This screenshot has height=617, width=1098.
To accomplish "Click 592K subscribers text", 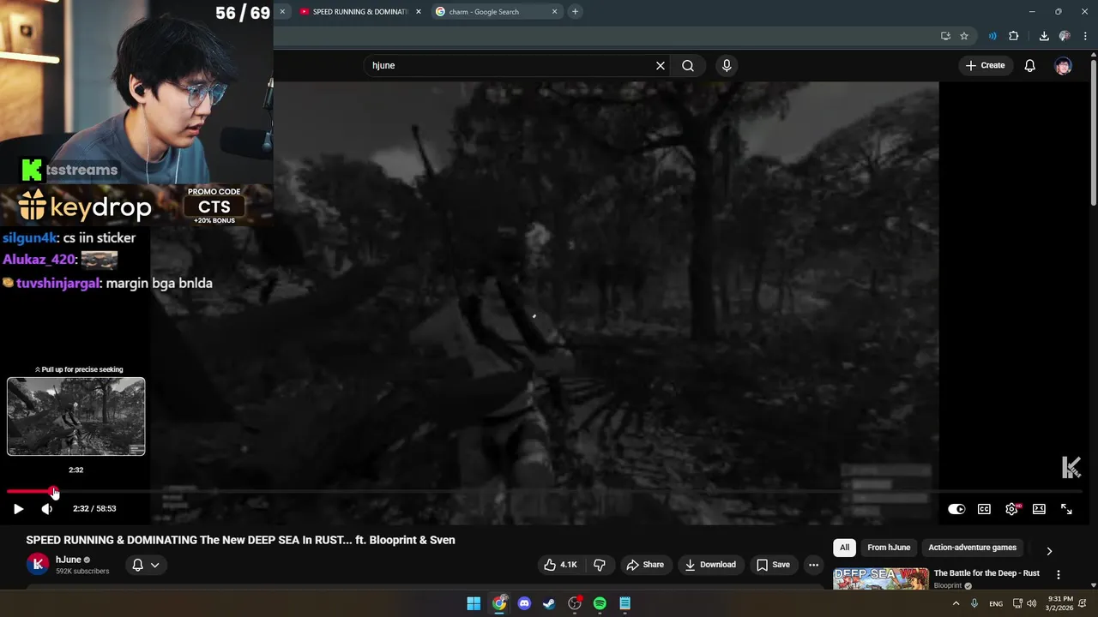I will (82, 572).
